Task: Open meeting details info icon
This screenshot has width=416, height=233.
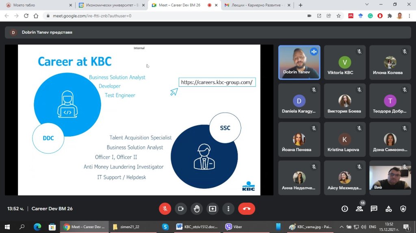Action: (344, 209)
